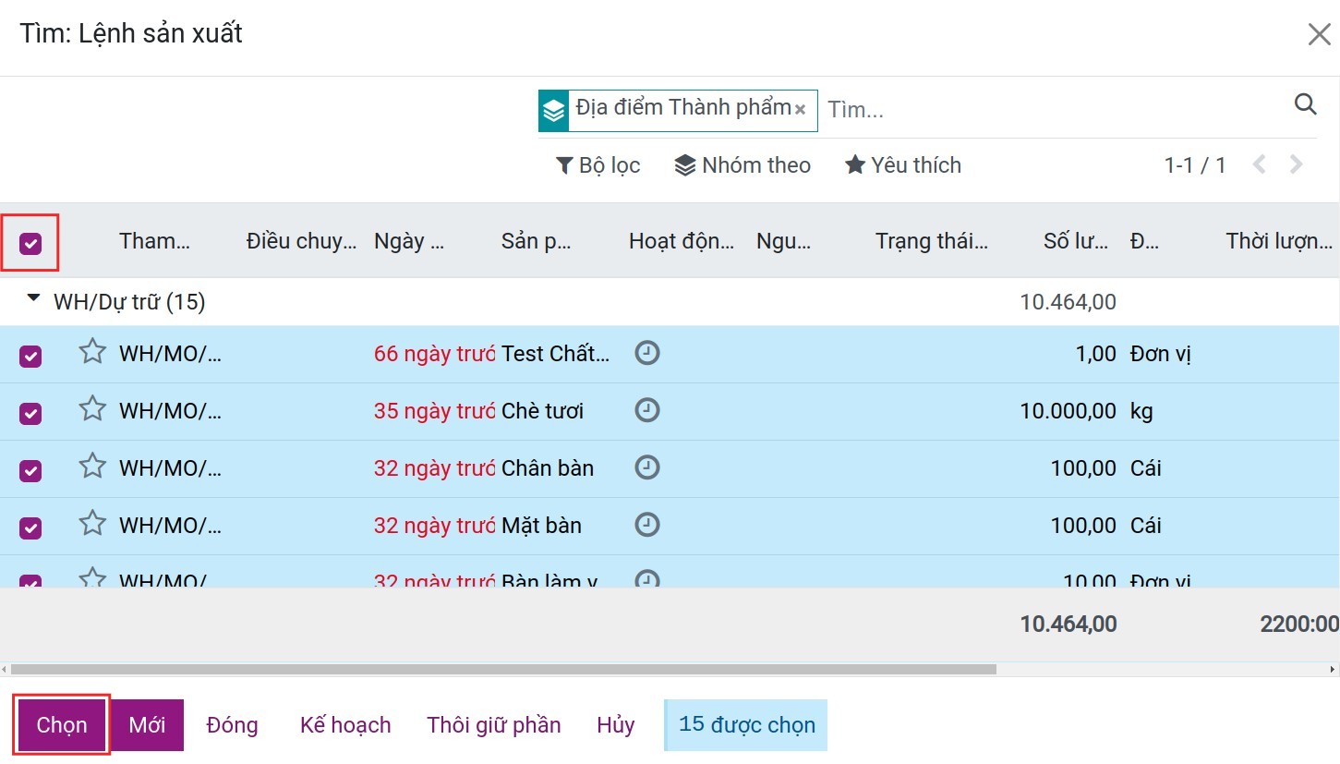1340x764 pixels.
Task: Open activity clock for Chân bàn row
Action: [647, 467]
